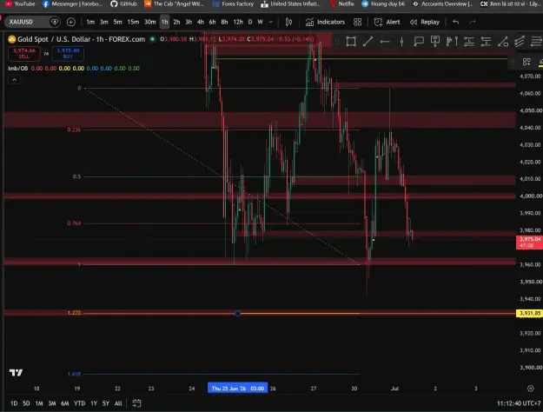
Task: Switch to the 6h timeframe
Action: (x=212, y=22)
